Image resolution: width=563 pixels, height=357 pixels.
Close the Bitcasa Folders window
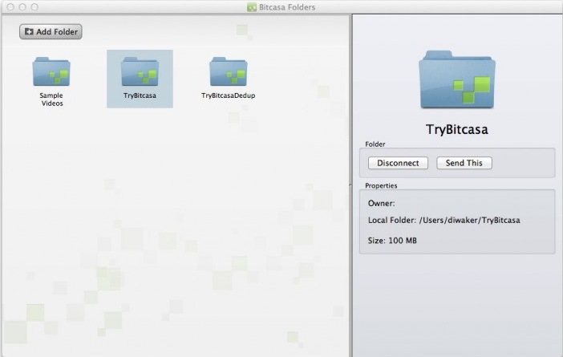click(x=10, y=7)
